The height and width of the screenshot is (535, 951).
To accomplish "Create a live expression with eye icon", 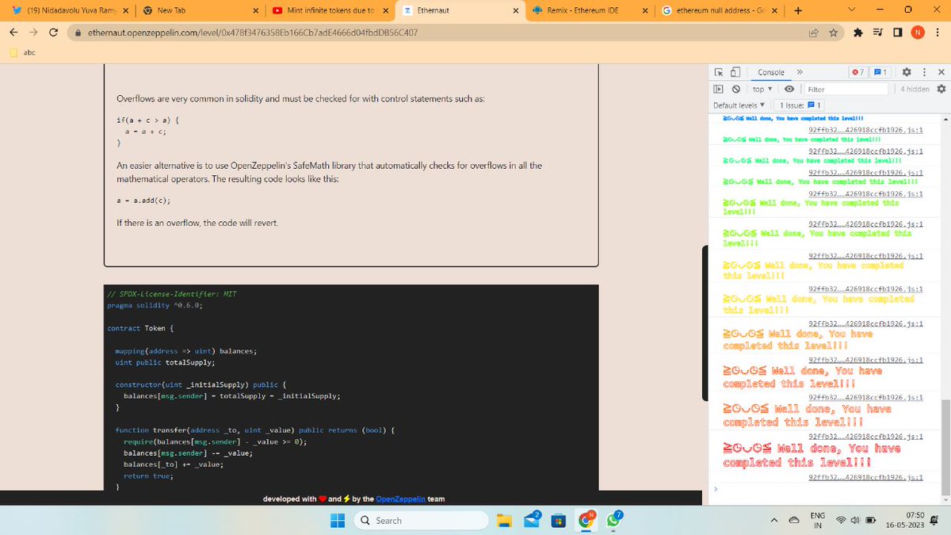I will click(x=790, y=90).
